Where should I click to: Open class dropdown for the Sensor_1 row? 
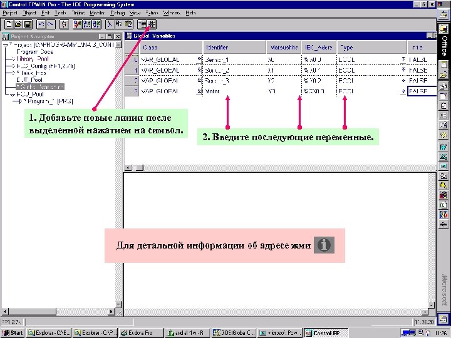[199, 59]
